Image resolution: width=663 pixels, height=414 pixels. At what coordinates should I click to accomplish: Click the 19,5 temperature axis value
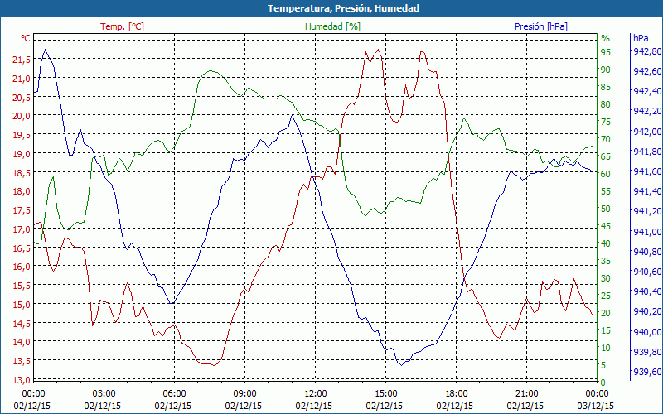(x=22, y=135)
